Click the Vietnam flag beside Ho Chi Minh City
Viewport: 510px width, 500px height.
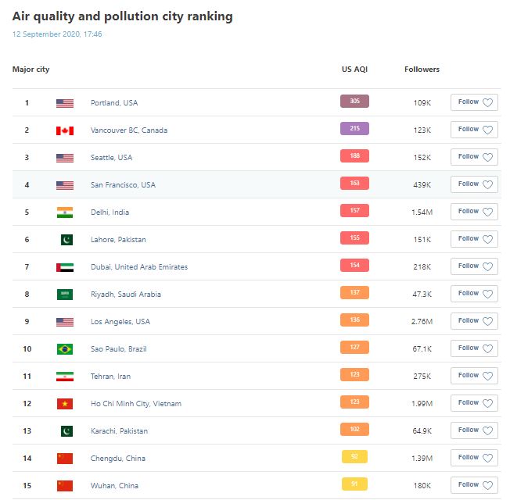[65, 404]
